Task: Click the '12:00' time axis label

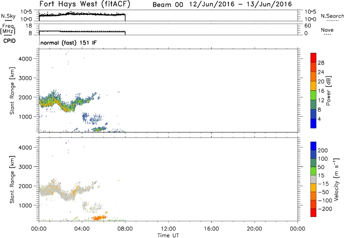Action: tap(168, 229)
